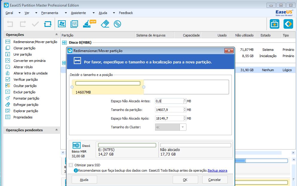The height and width of the screenshot is (186, 297).
Task: Click the Redo toolbar icon
Action: click(x=23, y=24)
